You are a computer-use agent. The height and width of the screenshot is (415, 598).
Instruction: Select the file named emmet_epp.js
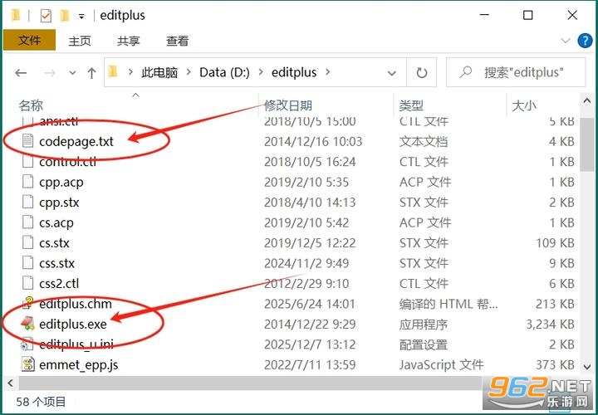coord(79,364)
